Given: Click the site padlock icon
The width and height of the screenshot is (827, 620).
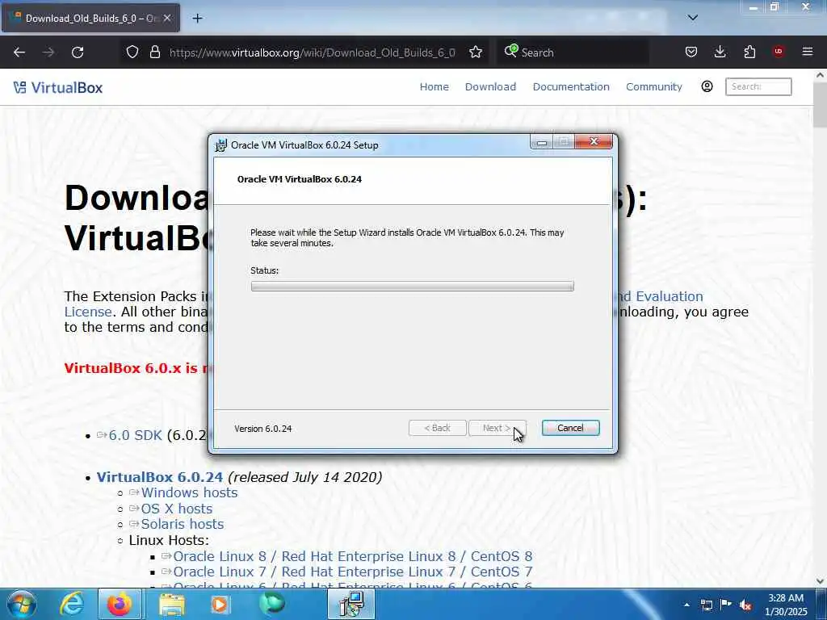Looking at the screenshot, I should click(x=154, y=52).
